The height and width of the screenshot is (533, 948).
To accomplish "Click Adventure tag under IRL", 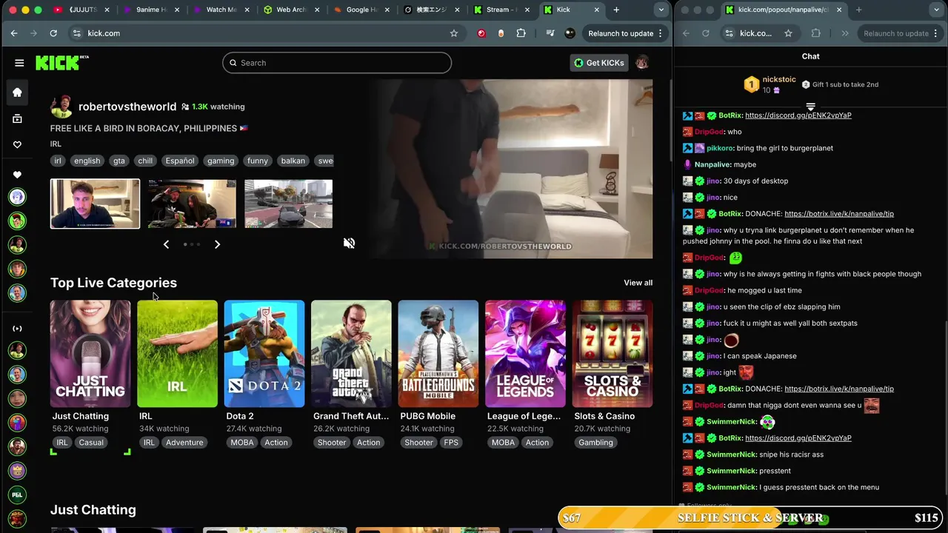I will click(x=184, y=443).
